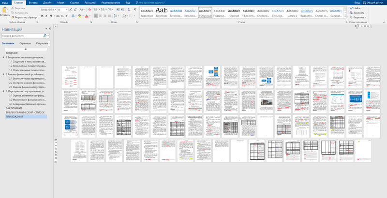Expand the styles gallery more arrow
The image size is (387, 198).
(345, 16)
